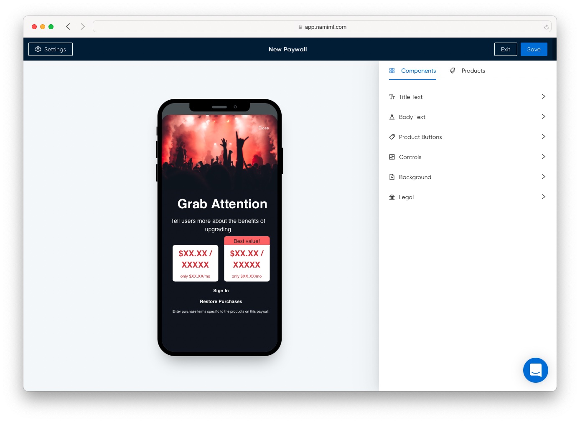Click the lock icon in address bar
The height and width of the screenshot is (422, 580).
point(300,27)
